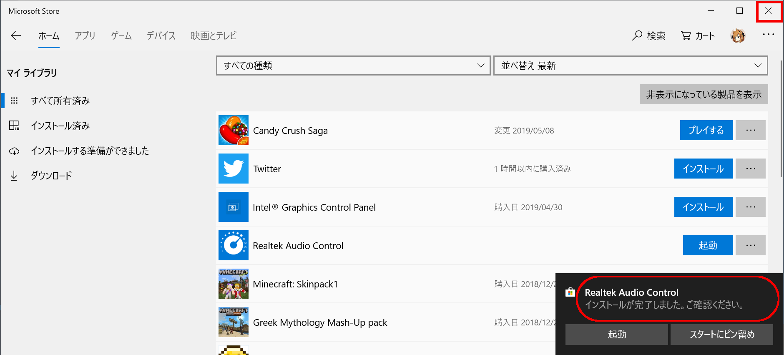
Task: Click the Candy Crush Saga app icon
Action: (x=234, y=130)
